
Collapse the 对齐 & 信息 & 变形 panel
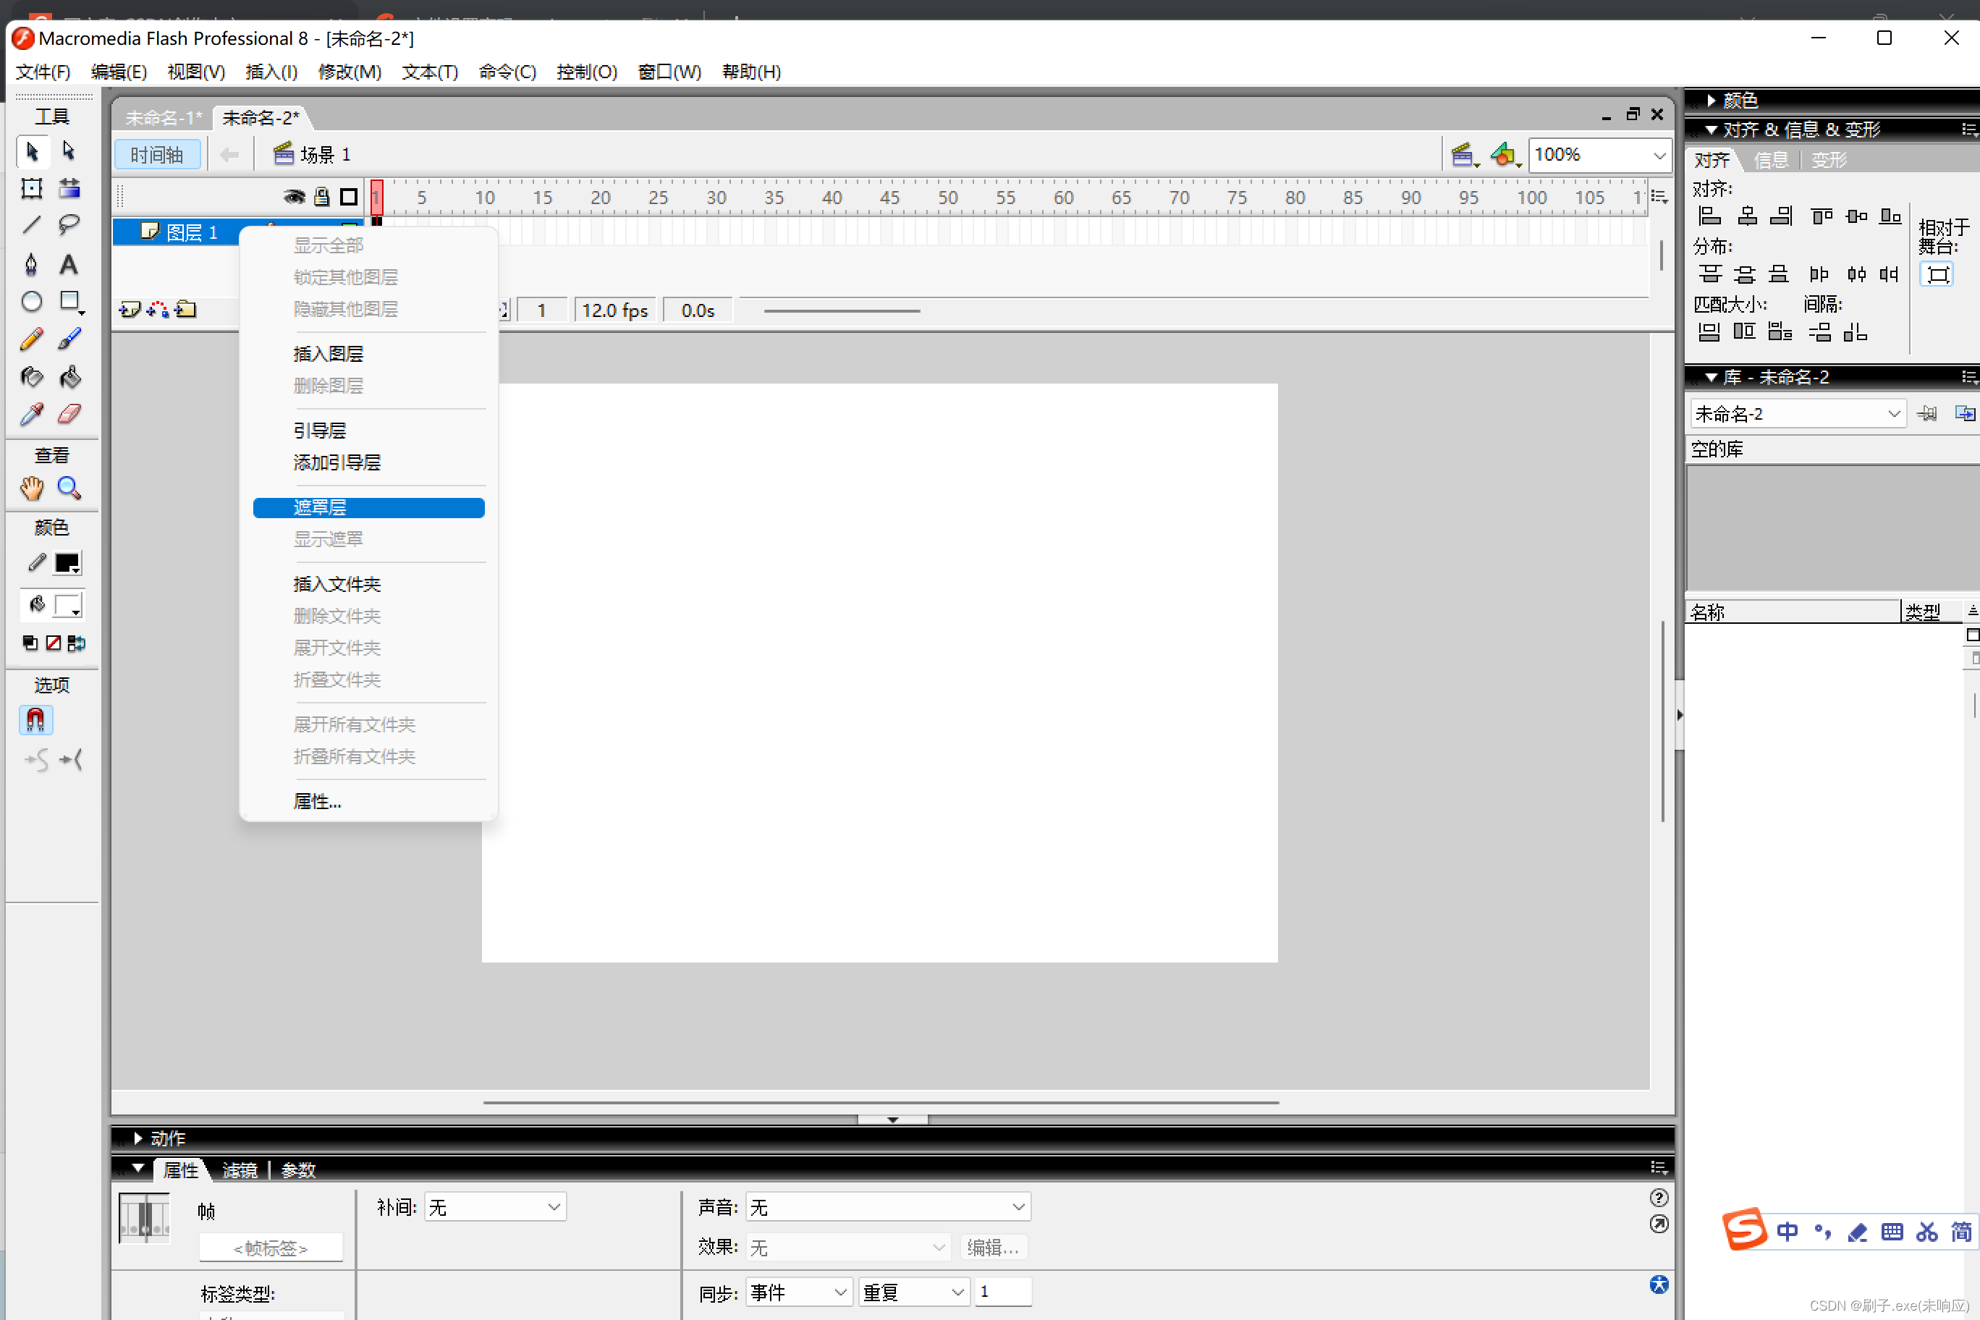1710,130
